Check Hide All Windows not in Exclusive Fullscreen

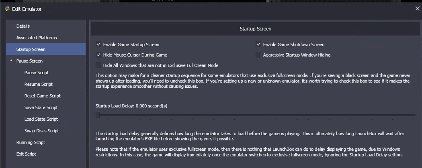point(98,65)
